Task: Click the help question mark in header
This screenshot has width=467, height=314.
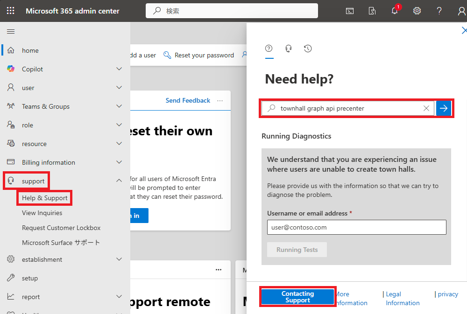Action: tap(439, 11)
